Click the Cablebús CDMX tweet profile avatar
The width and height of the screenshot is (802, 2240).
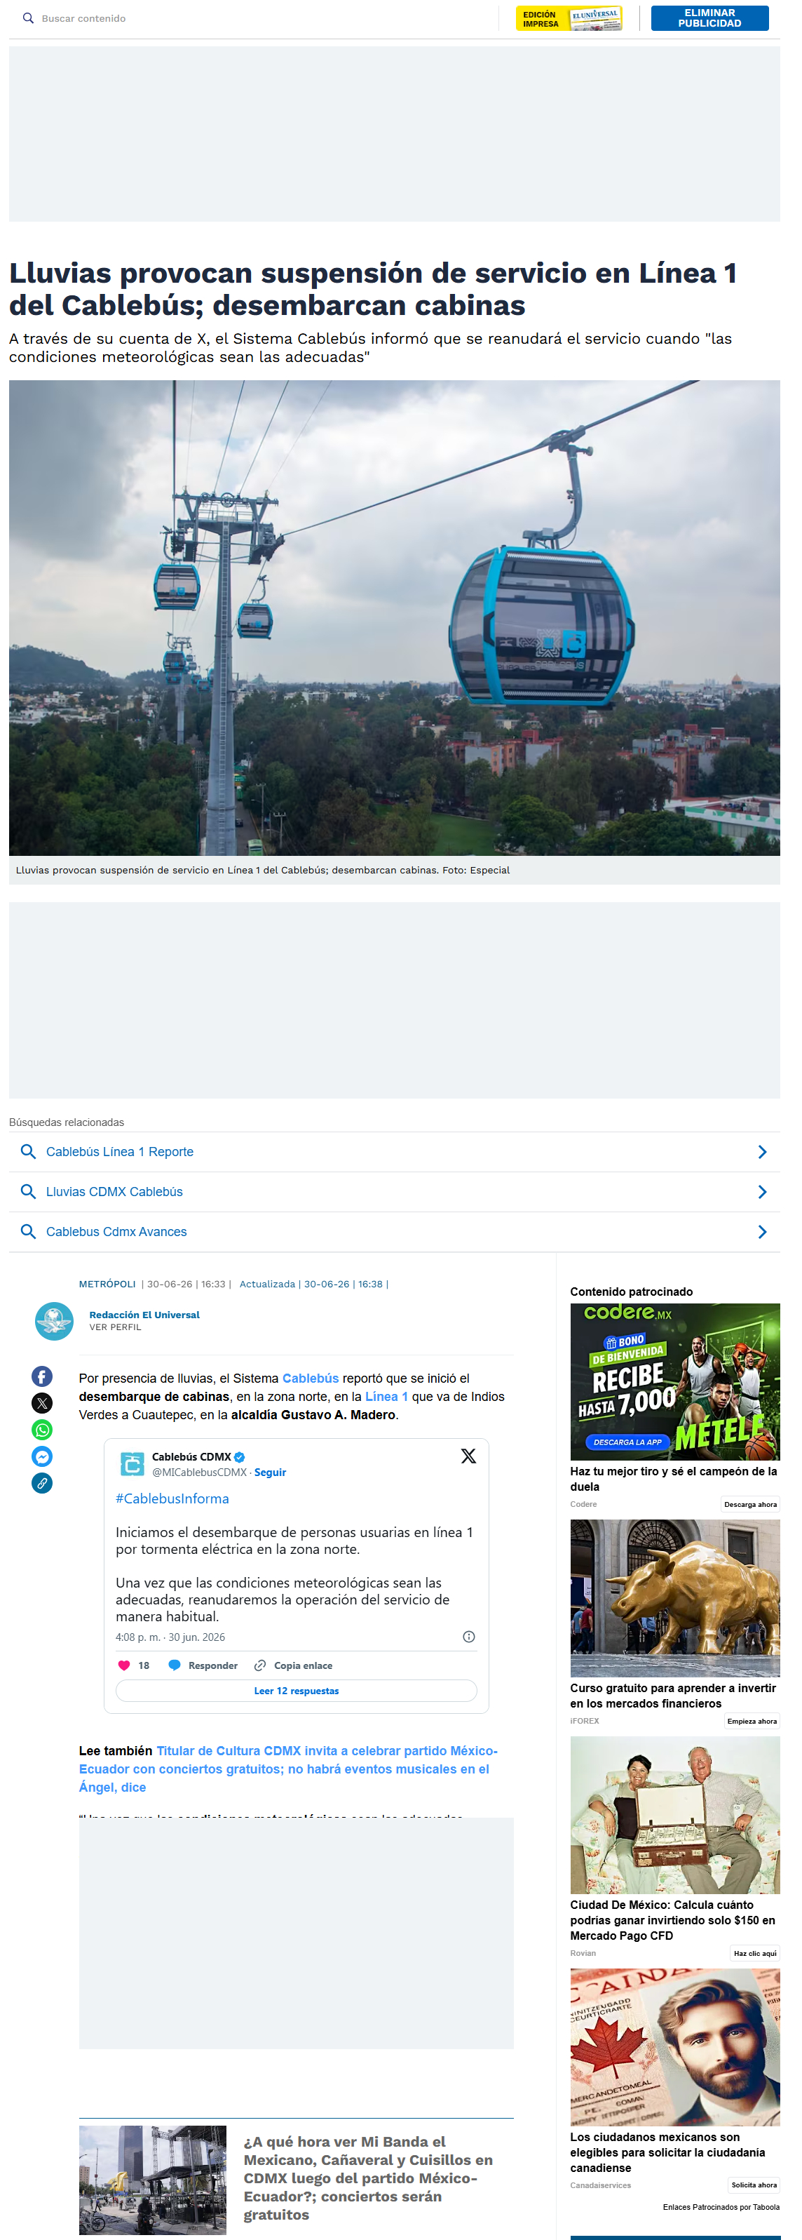[132, 1464]
